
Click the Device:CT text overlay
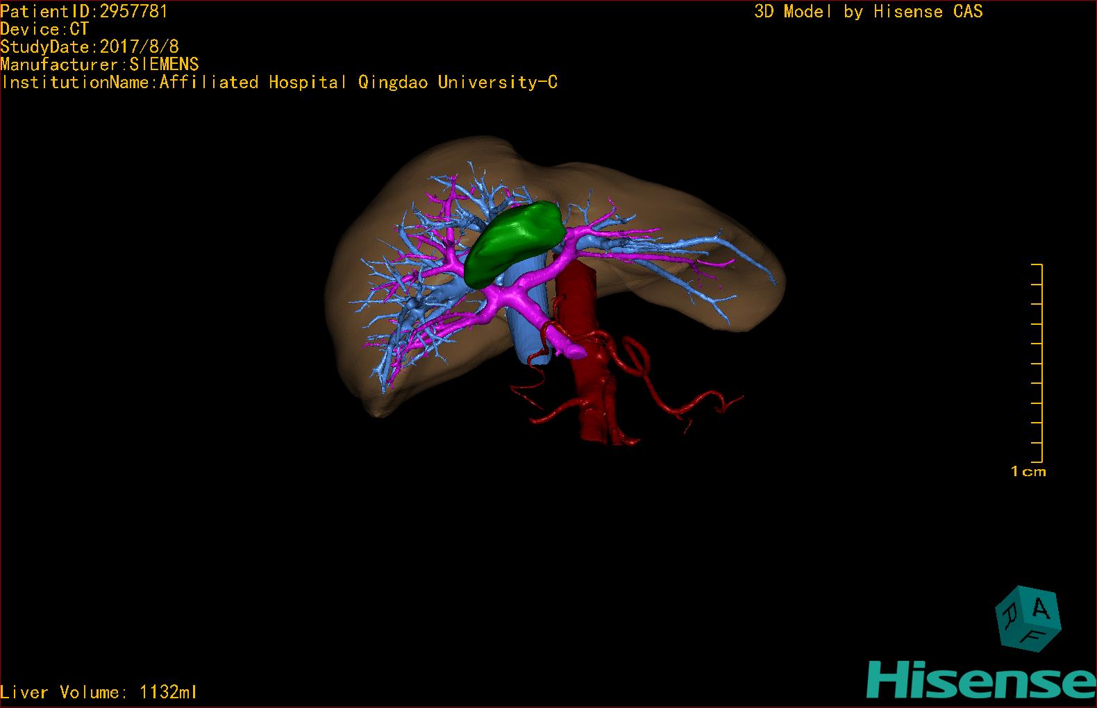coord(44,29)
